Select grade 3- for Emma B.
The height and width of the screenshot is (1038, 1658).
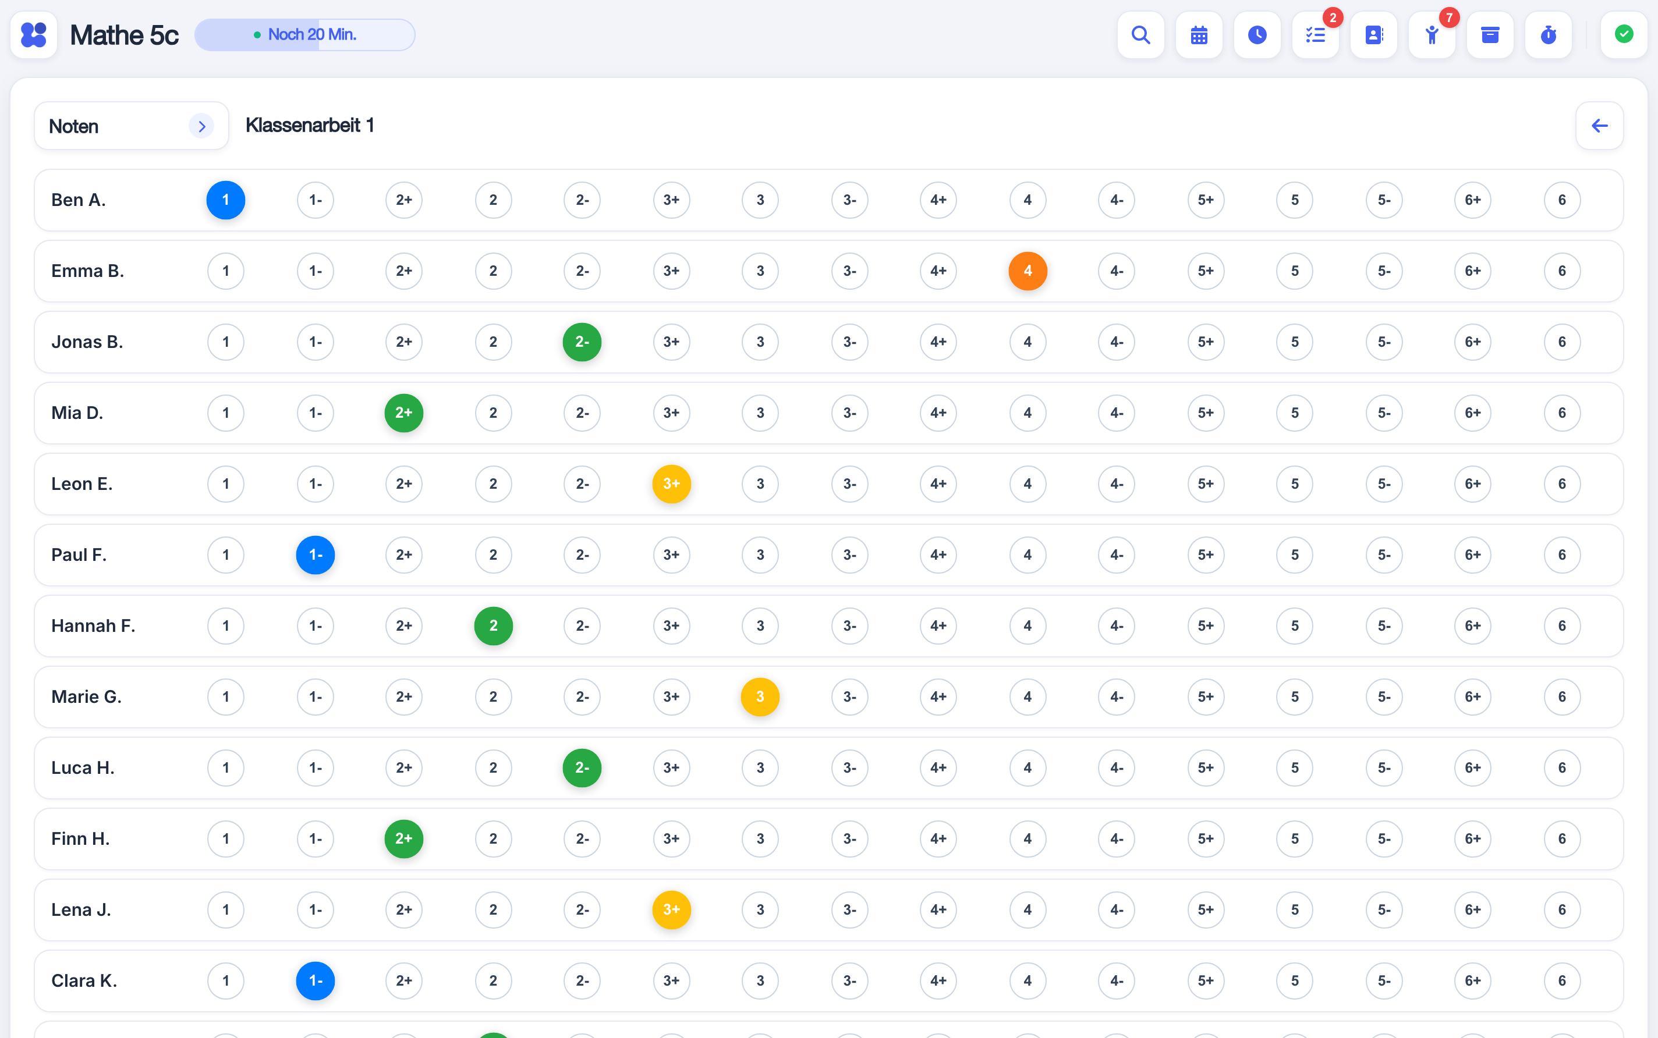pos(849,271)
